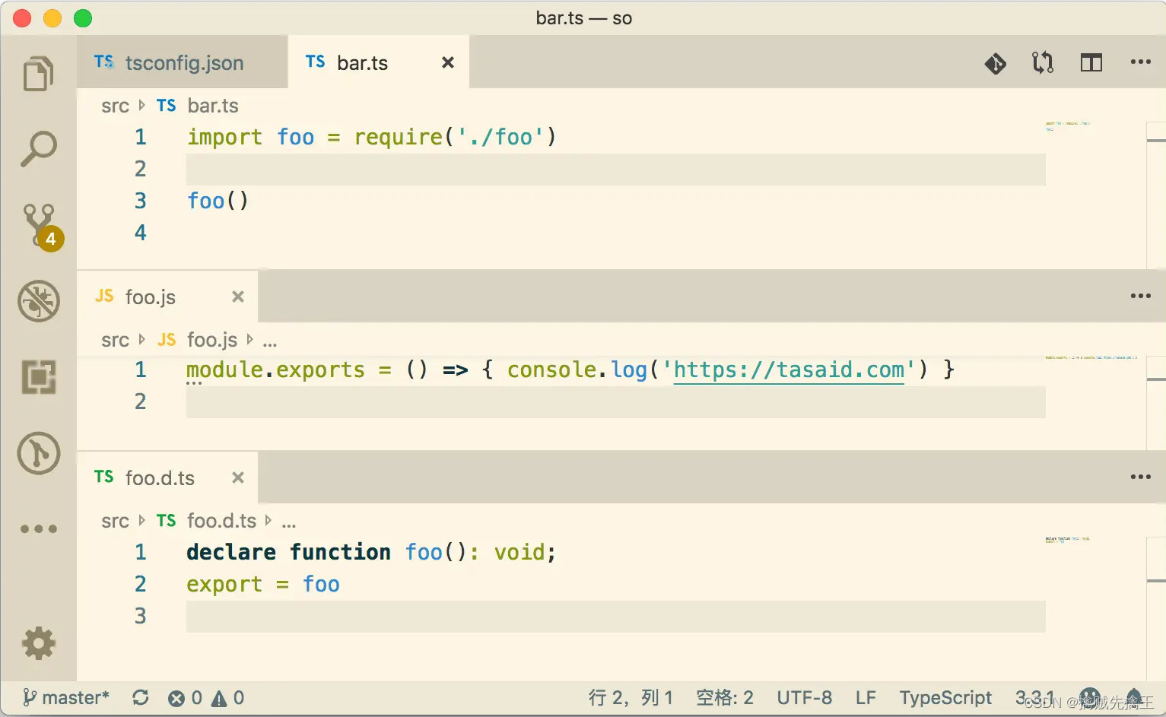Click the compare changes icon in toolbar
Viewport: 1166px width, 717px height.
(1043, 62)
